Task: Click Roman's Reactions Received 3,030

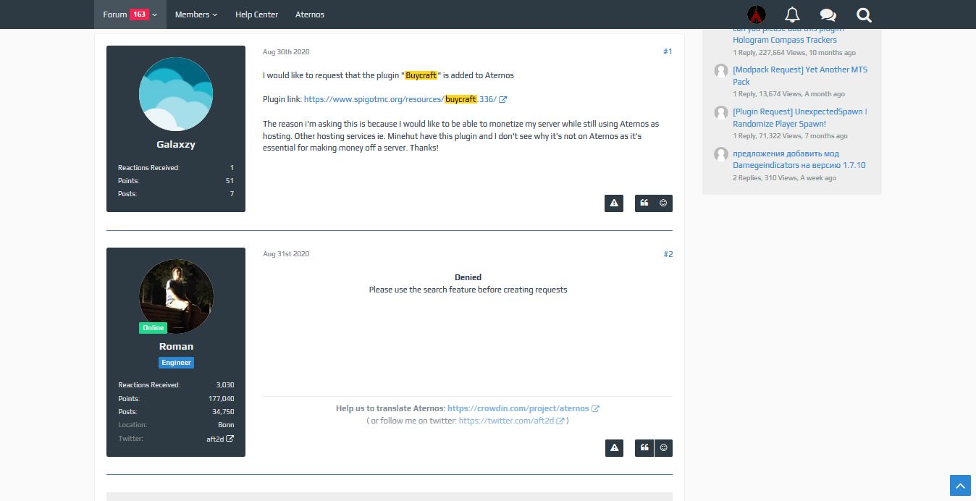Action: [225, 385]
